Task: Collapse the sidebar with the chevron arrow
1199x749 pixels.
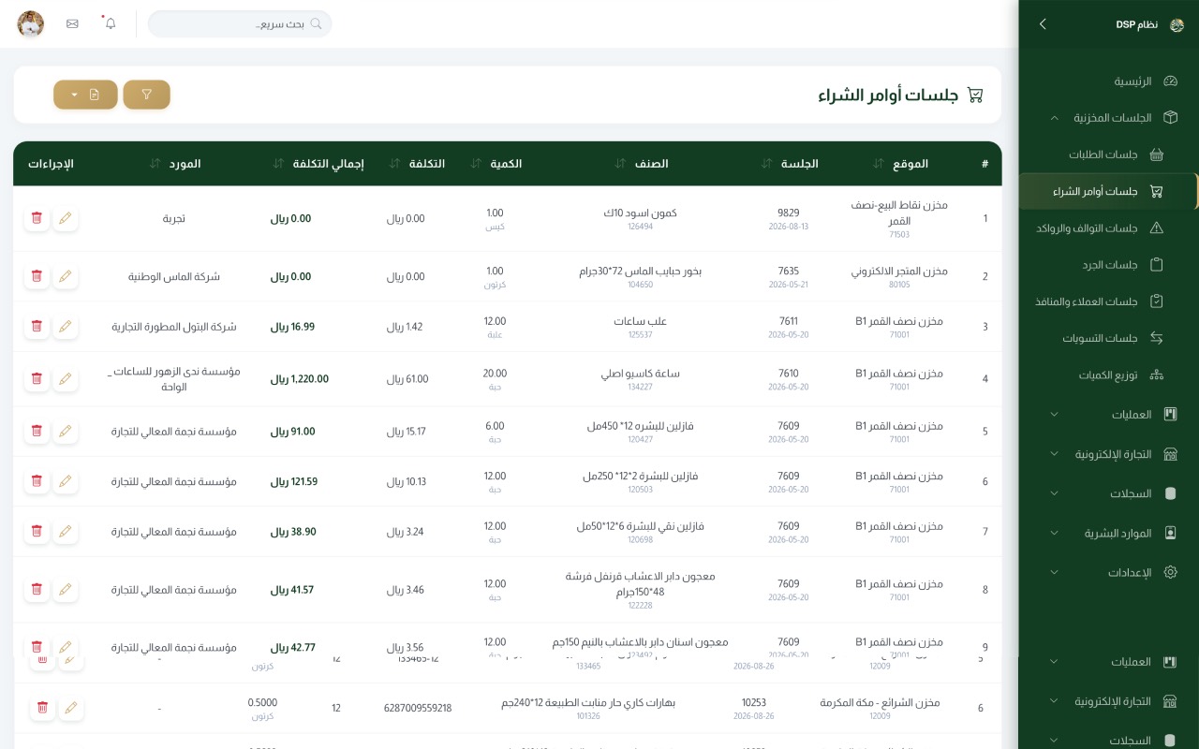Action: pyautogui.click(x=1043, y=24)
